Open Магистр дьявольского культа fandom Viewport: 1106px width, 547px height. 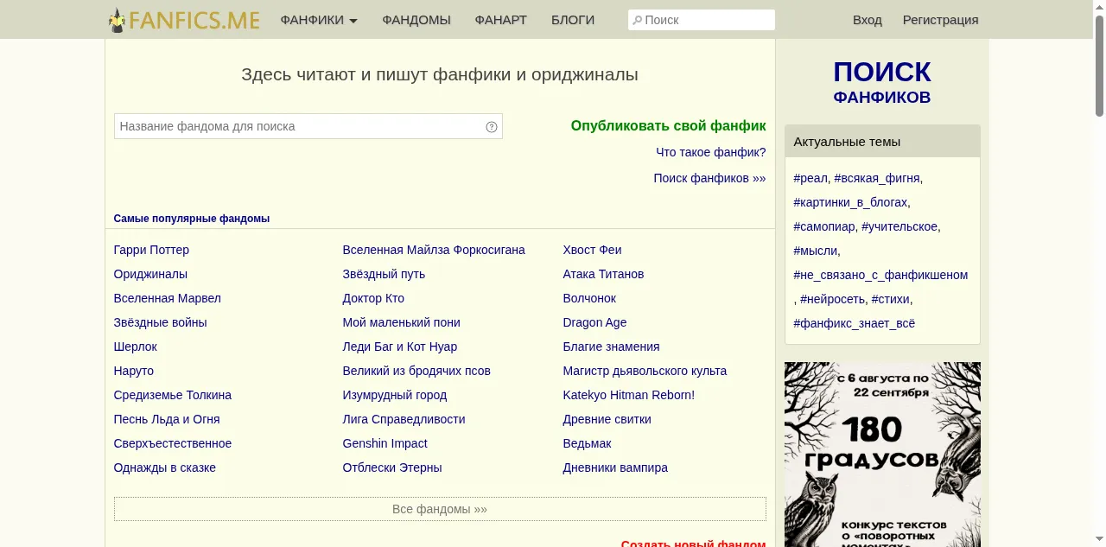[x=645, y=371]
